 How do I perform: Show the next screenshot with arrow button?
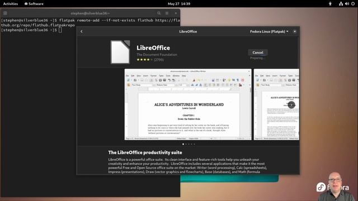pos(291,105)
